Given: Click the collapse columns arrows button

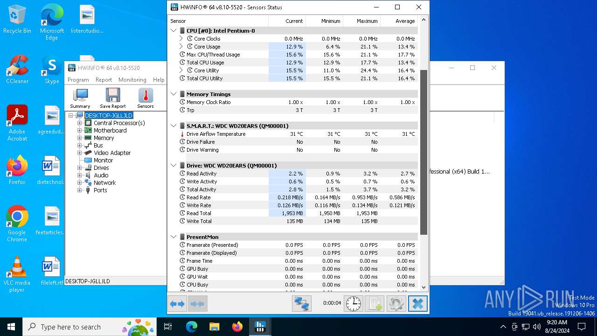Looking at the screenshot, I should (x=197, y=304).
